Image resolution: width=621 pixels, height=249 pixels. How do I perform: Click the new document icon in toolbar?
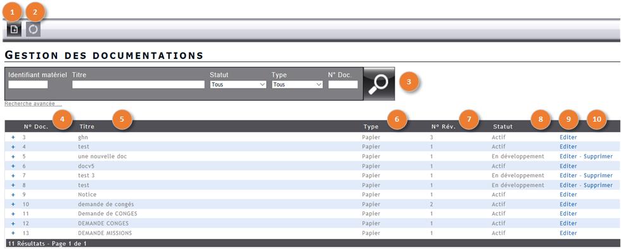click(14, 30)
